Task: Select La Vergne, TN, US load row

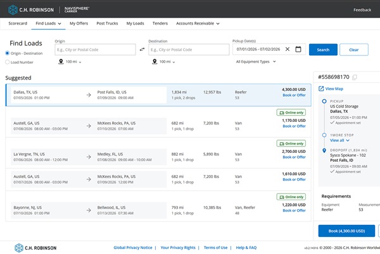Action: [158, 153]
